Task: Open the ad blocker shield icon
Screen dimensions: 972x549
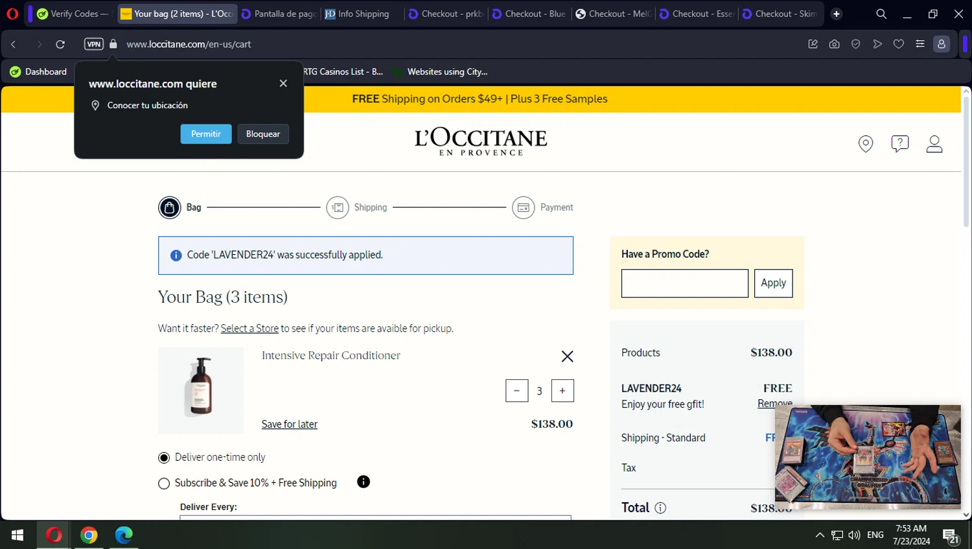Action: pos(856,44)
